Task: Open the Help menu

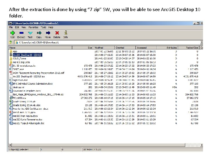Action: (51, 27)
